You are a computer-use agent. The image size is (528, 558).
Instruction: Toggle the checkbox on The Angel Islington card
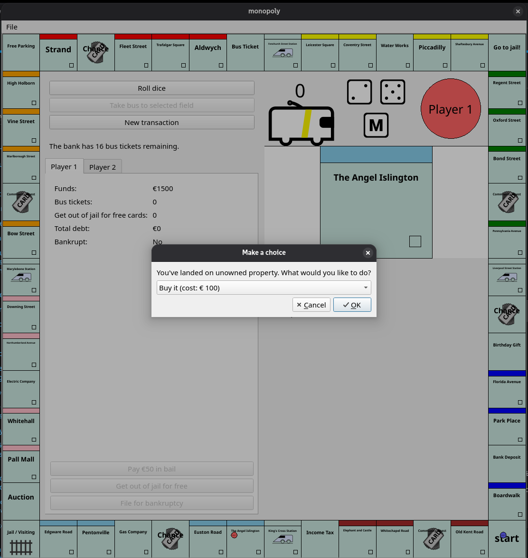pyautogui.click(x=415, y=241)
